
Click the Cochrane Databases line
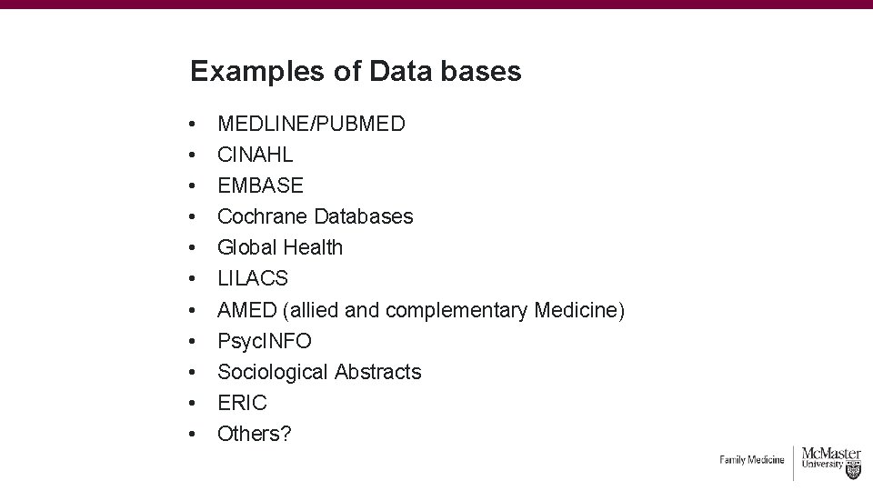315,216
